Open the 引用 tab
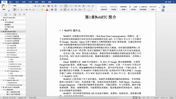 point(30,2)
